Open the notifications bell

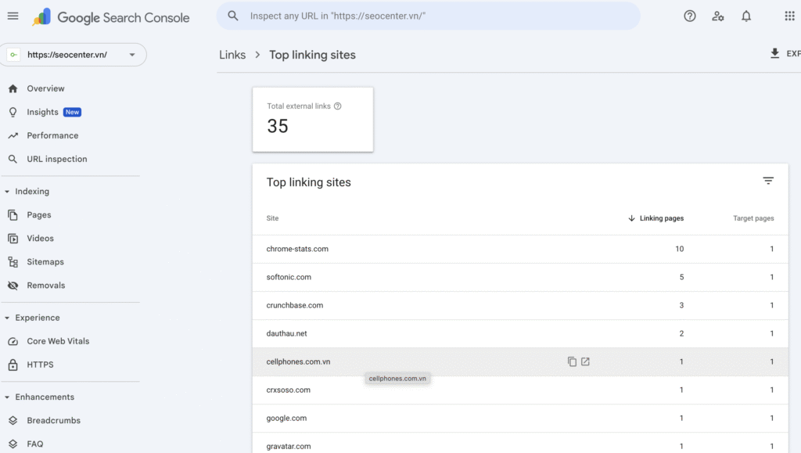click(x=746, y=16)
